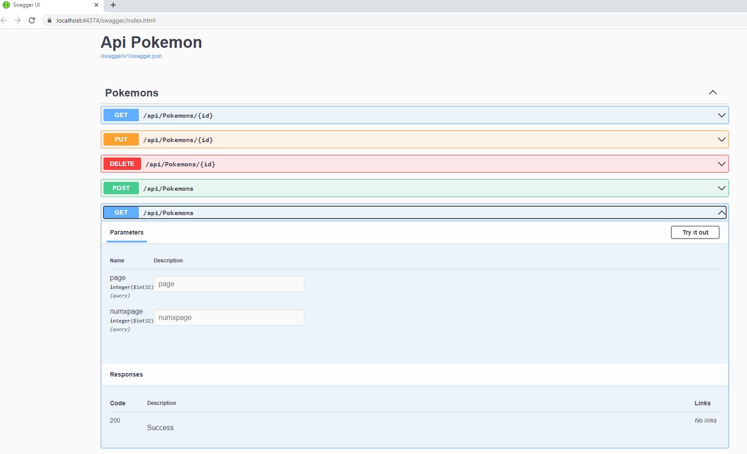Collapse the Pokemons section chevron
747x454 pixels.
(x=713, y=92)
